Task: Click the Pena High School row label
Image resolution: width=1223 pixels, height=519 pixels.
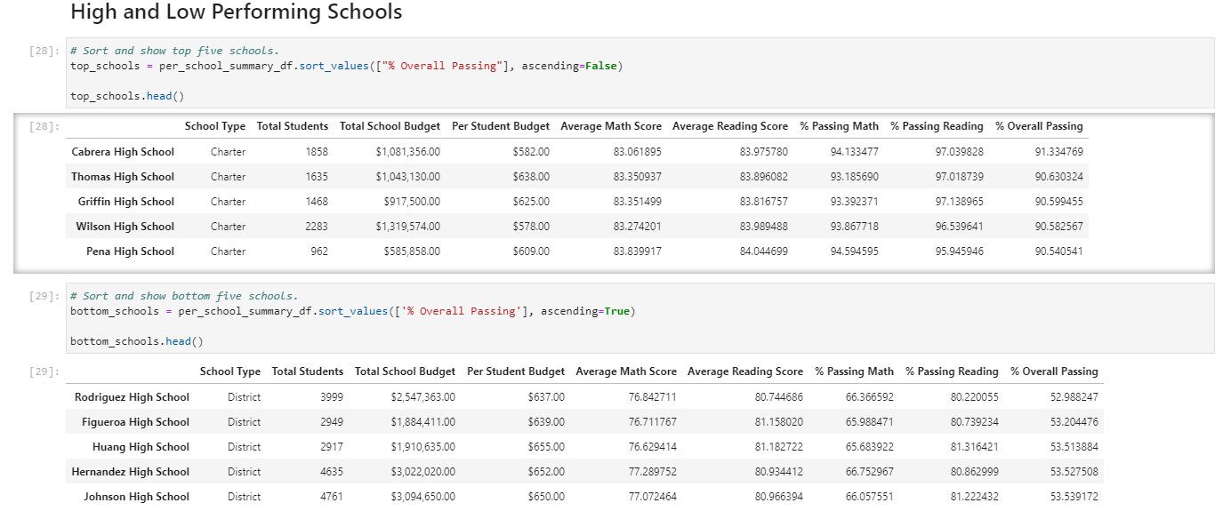Action: pyautogui.click(x=130, y=252)
